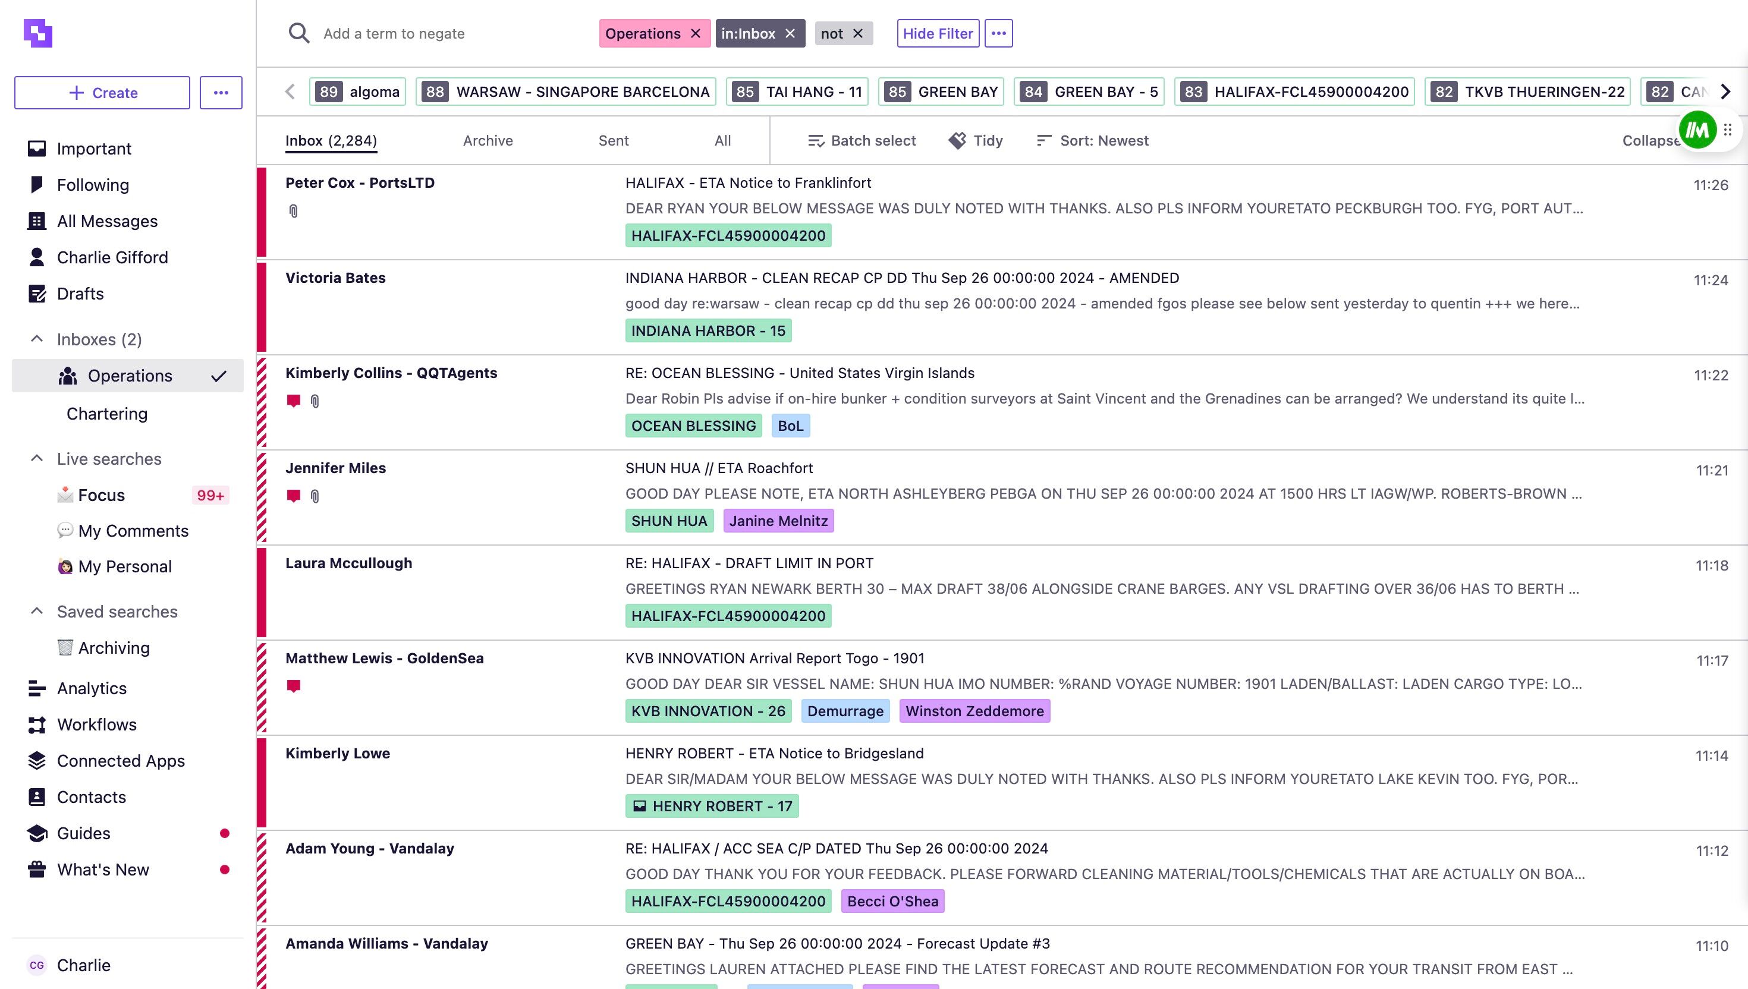Open the Contacts icon
Screen dimensions: 1748x989
[x=37, y=797]
